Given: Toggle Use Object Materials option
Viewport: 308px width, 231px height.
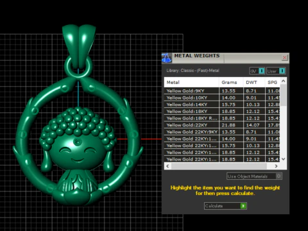Looking at the screenshot, I should pyautogui.click(x=254, y=176).
